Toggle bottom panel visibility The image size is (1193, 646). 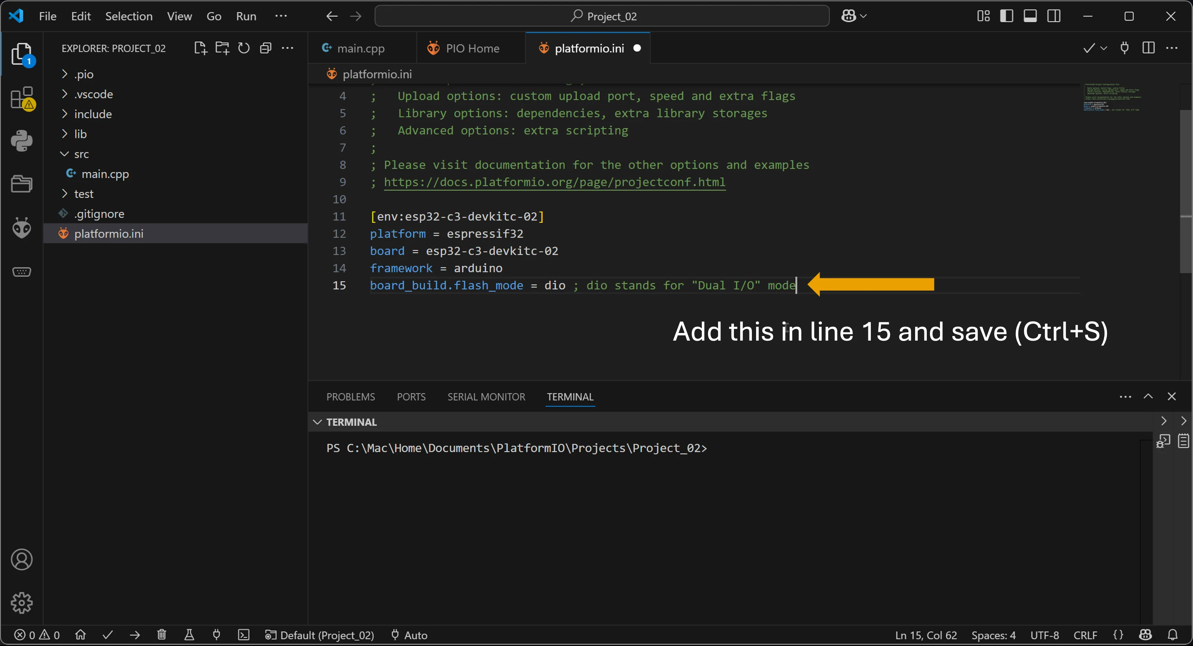point(1030,16)
